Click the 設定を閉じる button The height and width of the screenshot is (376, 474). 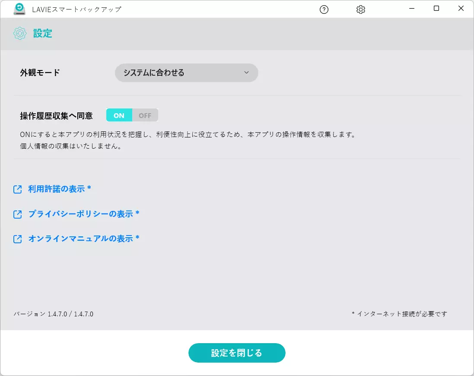[237, 353]
